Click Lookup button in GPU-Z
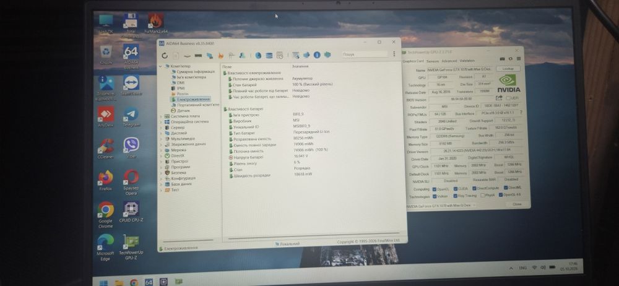Screen dimensions: 619x286 [508, 68]
